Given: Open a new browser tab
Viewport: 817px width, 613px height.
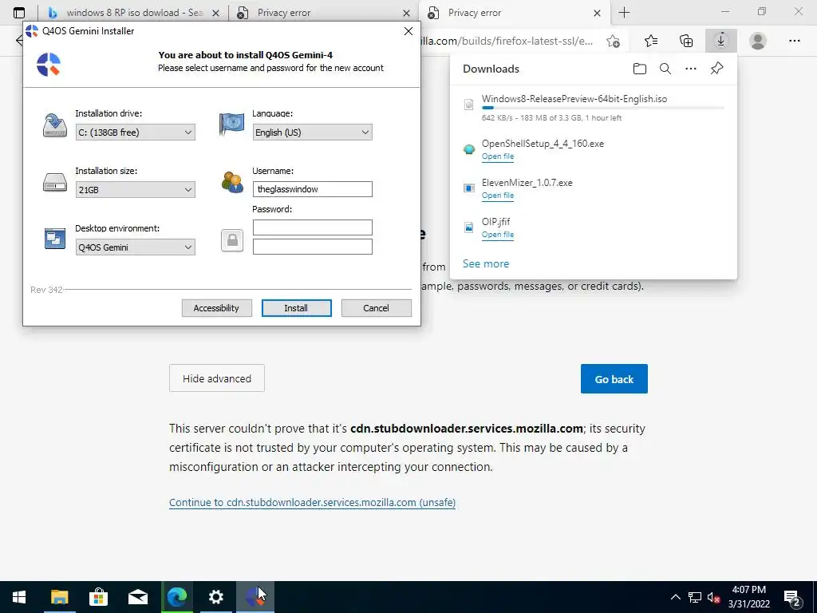Looking at the screenshot, I should coord(624,13).
